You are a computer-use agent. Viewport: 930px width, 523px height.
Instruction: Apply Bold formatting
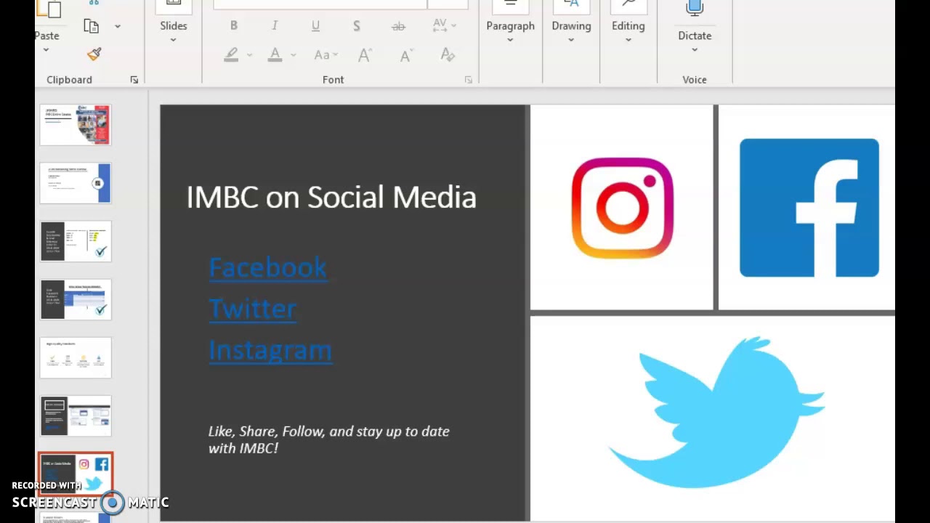[233, 25]
